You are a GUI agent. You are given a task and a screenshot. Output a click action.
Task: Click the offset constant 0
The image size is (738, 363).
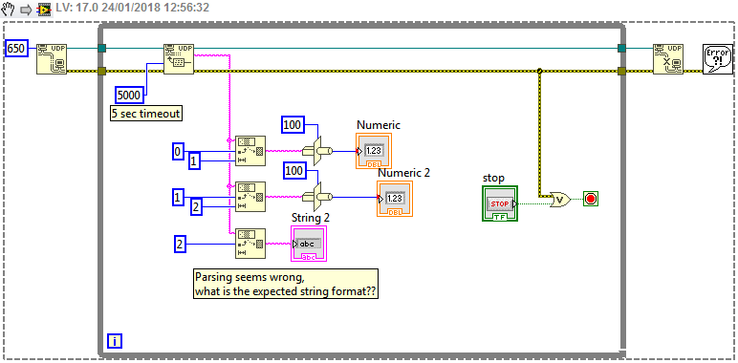pyautogui.click(x=178, y=151)
